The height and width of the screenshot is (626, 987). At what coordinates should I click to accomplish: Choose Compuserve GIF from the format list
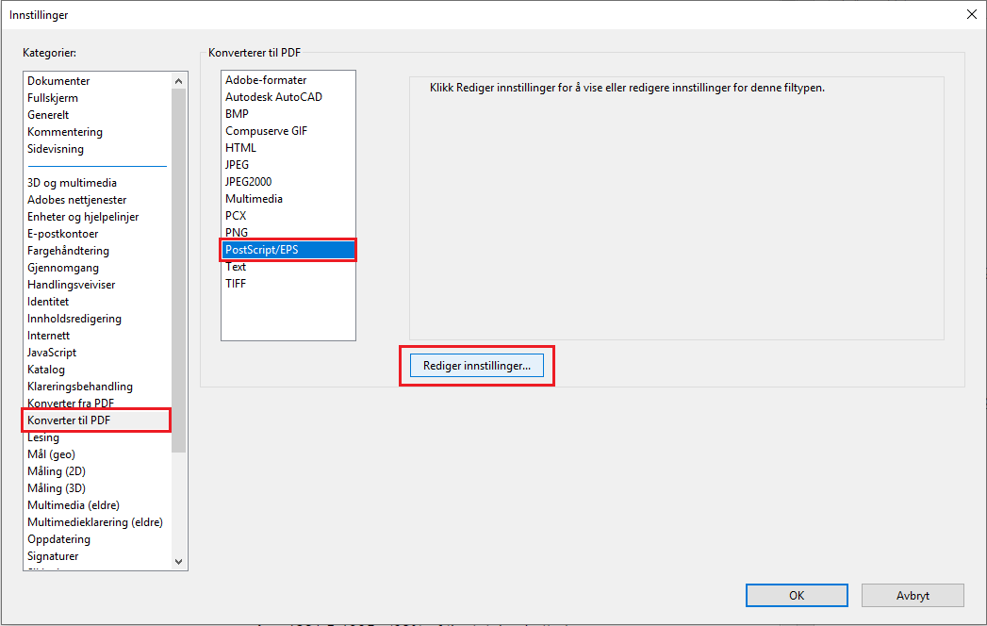tap(267, 130)
